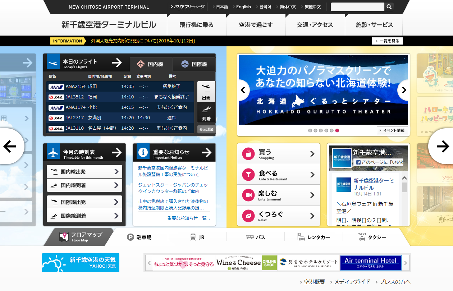Expand くつろぐ Relax category
This screenshot has height=291, width=453.
point(279,216)
